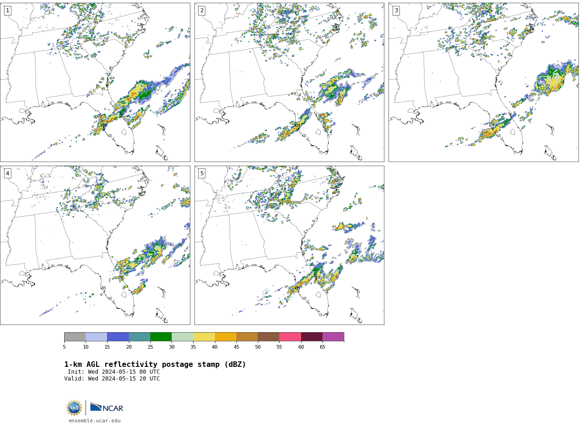The width and height of the screenshot is (583, 426).
Task: Click the tan-brown 45-50 dBZ swatch
Action: coord(247,337)
